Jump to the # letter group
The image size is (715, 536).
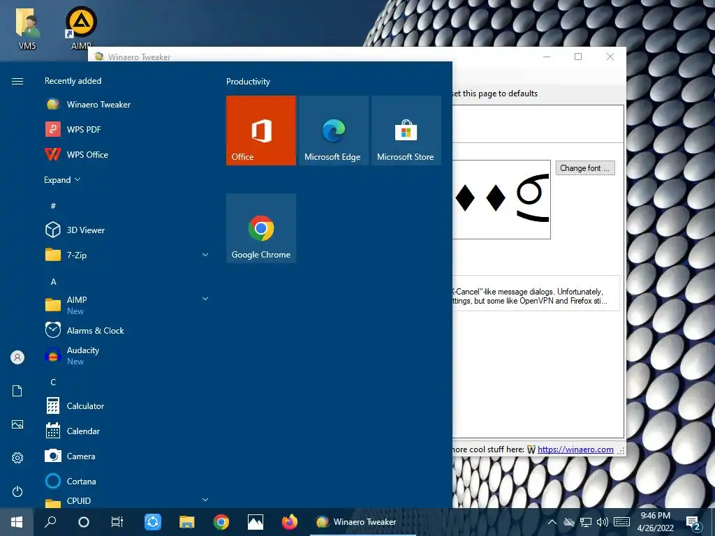pyautogui.click(x=53, y=206)
